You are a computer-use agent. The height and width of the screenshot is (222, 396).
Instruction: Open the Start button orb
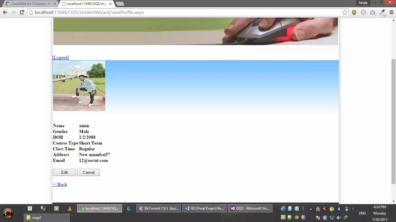8,213
